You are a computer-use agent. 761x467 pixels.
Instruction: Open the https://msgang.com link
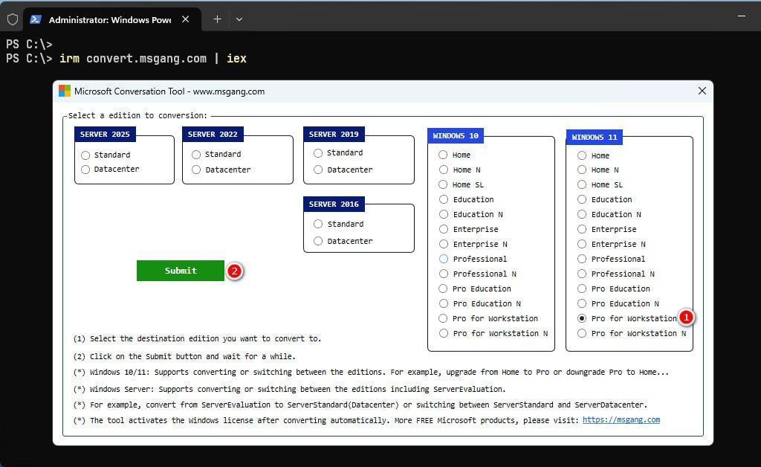[x=621, y=420]
